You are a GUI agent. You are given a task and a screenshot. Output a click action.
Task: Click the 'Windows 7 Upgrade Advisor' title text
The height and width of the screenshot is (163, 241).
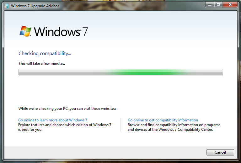pyautogui.click(x=35, y=6)
